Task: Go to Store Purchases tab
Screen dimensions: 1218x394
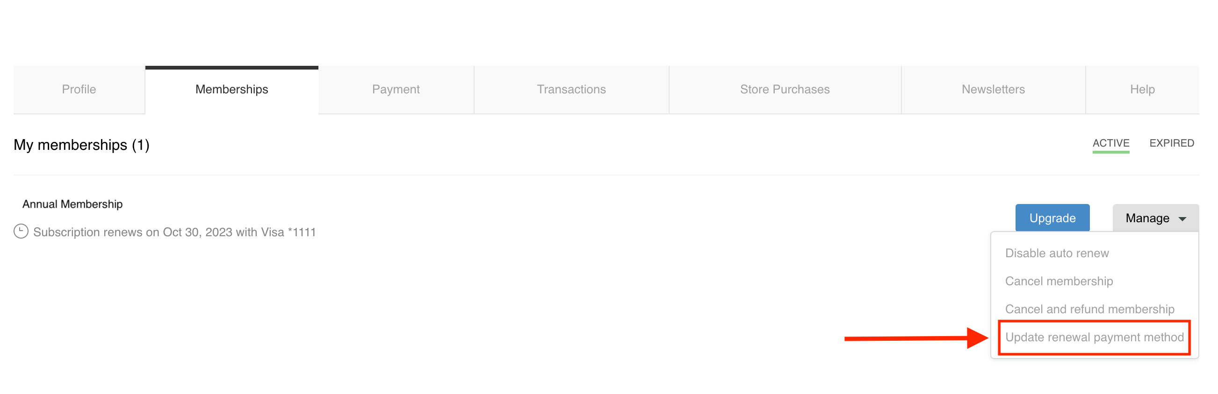Action: tap(785, 89)
